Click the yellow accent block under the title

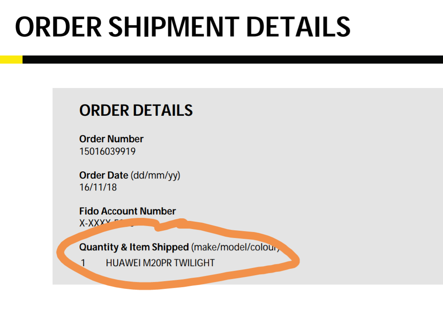tap(11, 59)
